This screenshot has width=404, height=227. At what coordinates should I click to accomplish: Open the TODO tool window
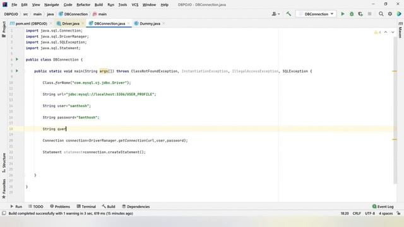pos(35,206)
